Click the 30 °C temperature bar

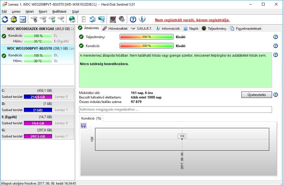[x=38, y=61]
